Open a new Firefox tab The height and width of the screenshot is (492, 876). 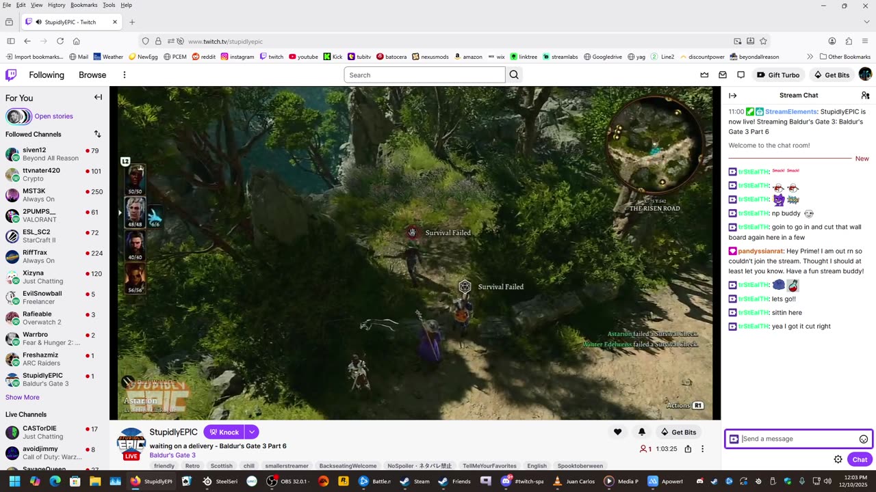[x=132, y=22]
